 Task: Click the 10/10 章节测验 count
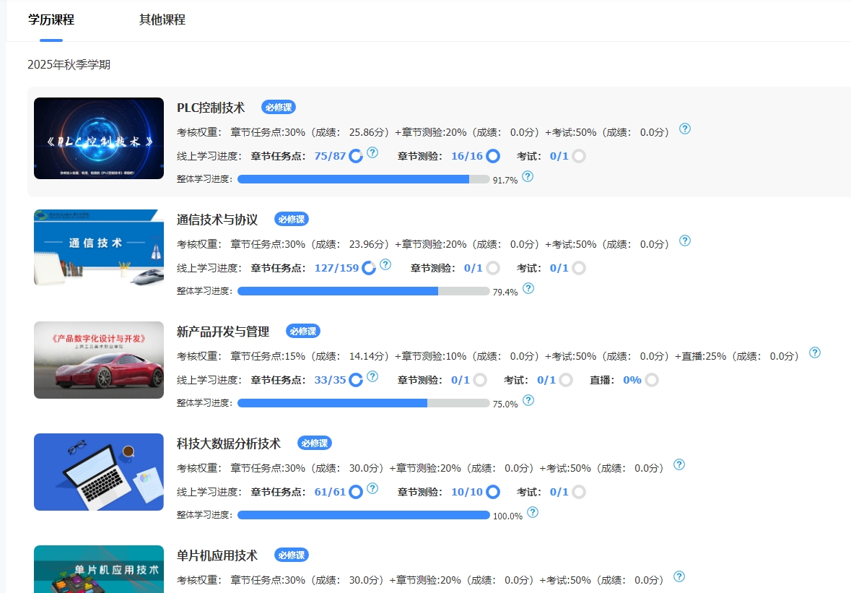(467, 492)
